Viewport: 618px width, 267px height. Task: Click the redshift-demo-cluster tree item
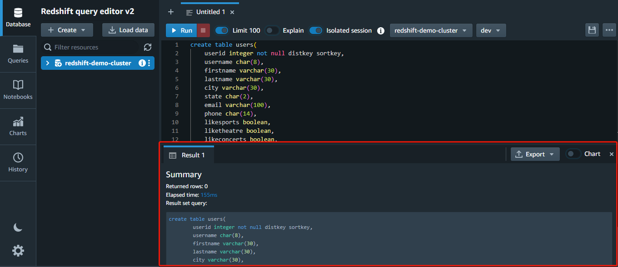coord(98,63)
